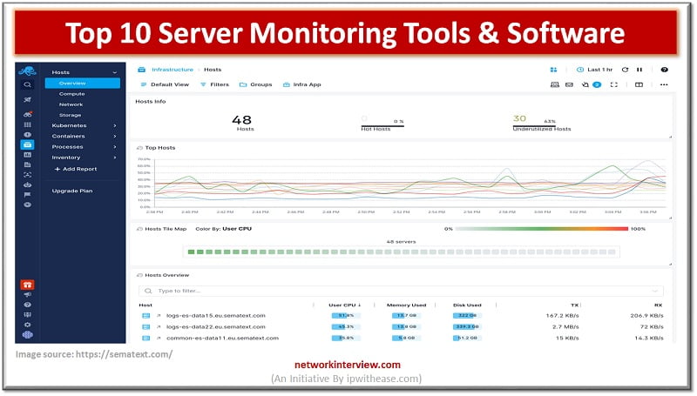Sort by the Memory Used column header

[x=406, y=305]
